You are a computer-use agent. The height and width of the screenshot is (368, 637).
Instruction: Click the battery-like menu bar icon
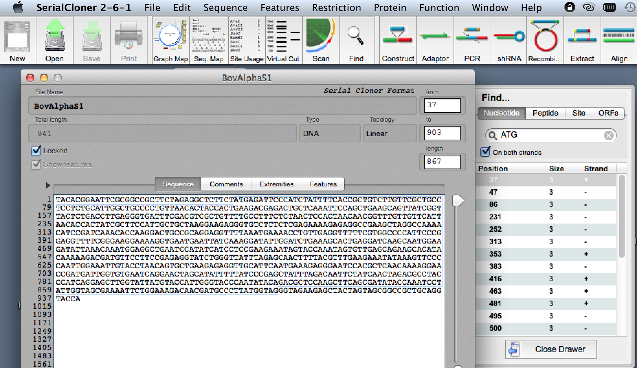(x=610, y=7)
